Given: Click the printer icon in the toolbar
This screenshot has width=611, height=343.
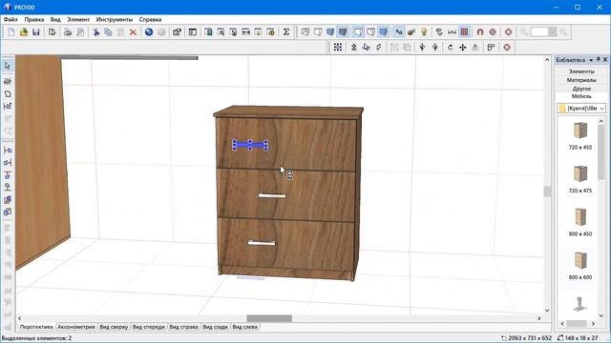Looking at the screenshot, I should click(x=68, y=32).
